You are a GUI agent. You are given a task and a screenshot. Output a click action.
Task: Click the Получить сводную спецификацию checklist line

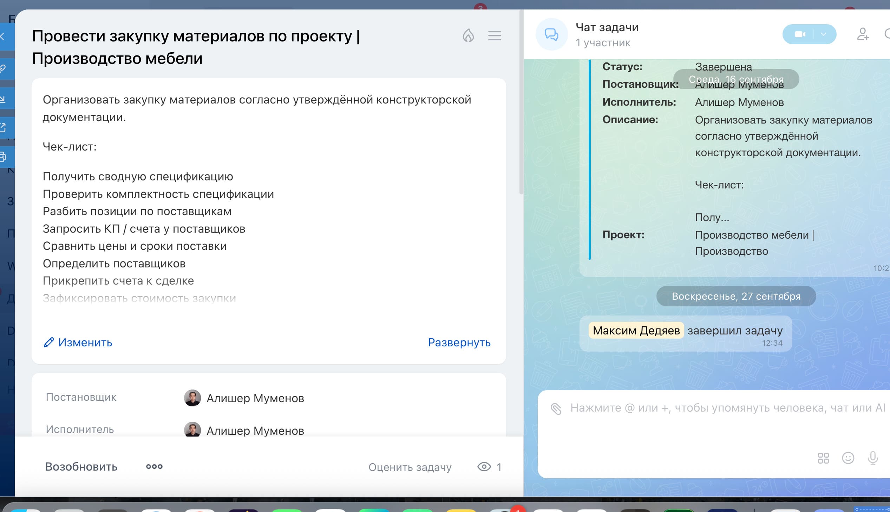click(x=138, y=177)
